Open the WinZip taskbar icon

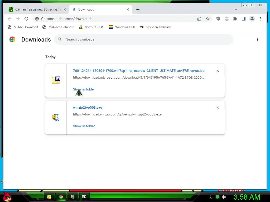[x=72, y=197]
